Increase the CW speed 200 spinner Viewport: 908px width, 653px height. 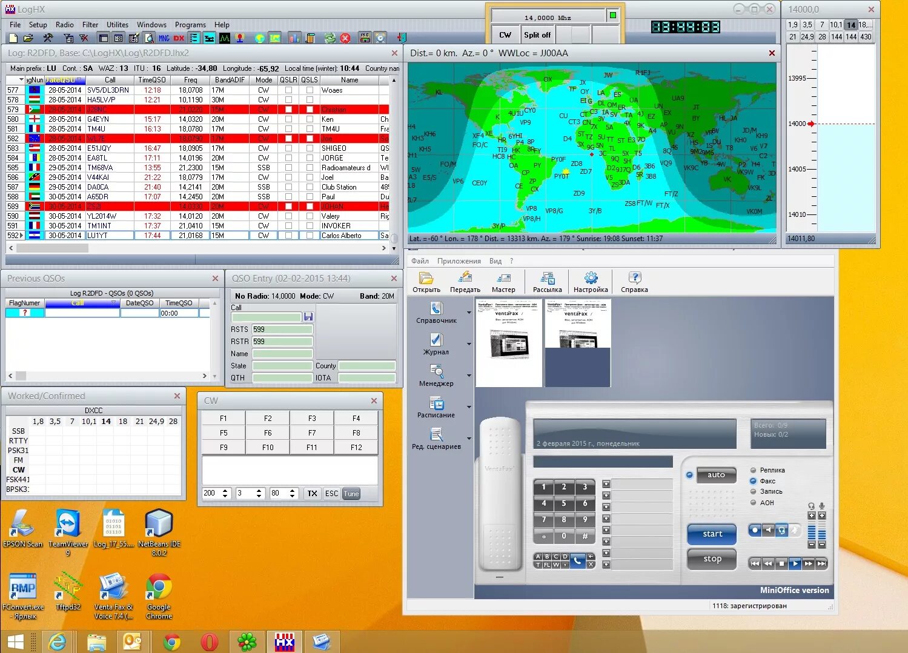tap(225, 491)
